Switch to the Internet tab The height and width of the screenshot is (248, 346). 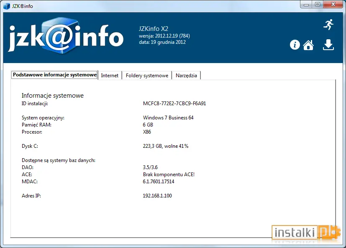tap(110, 76)
